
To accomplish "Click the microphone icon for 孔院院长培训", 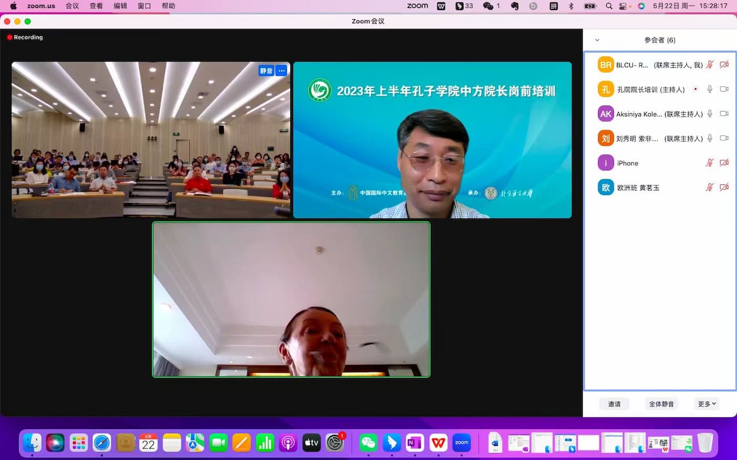I will pyautogui.click(x=709, y=89).
